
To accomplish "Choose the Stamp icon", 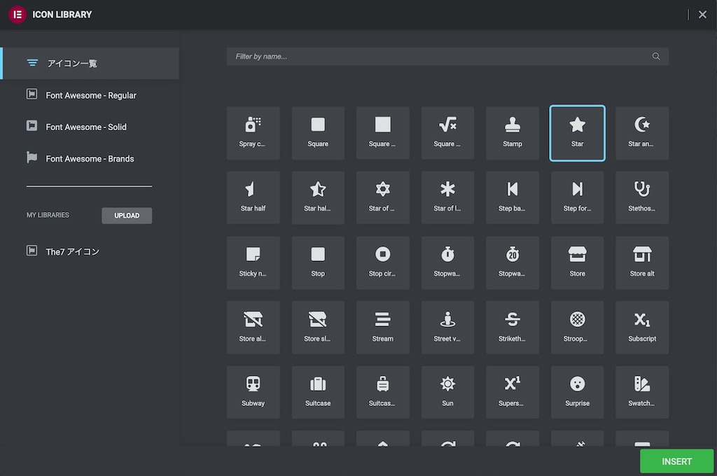I will pyautogui.click(x=512, y=133).
